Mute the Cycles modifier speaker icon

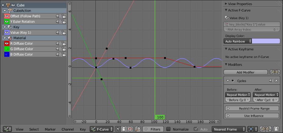[271, 81]
